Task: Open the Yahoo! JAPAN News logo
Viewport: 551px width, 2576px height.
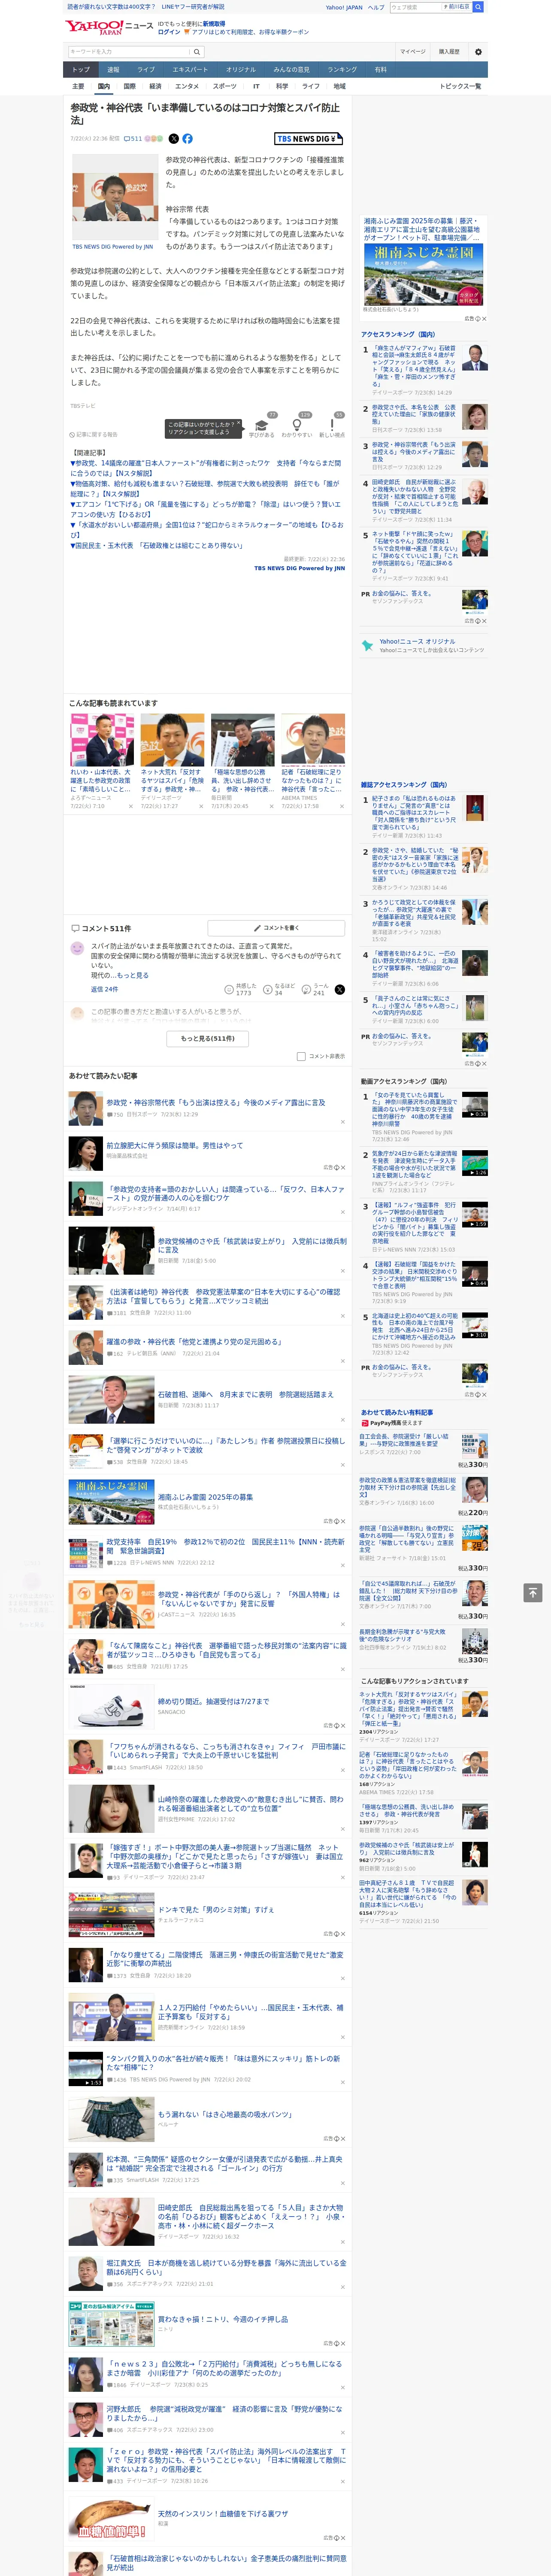Action: click(x=110, y=27)
